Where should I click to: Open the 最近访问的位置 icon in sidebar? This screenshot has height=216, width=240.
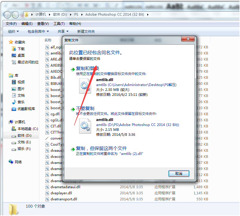click(x=14, y=62)
